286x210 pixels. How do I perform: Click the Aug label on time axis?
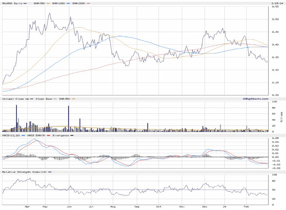[x=113, y=208]
